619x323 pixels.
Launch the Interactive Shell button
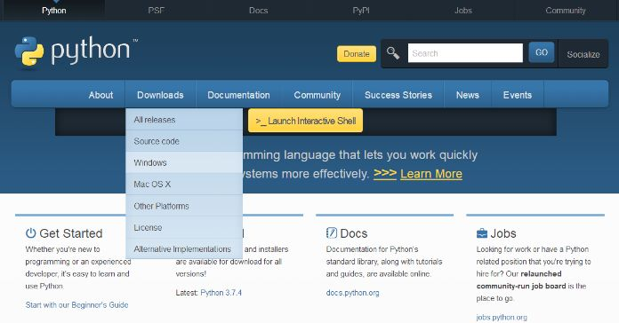click(306, 121)
